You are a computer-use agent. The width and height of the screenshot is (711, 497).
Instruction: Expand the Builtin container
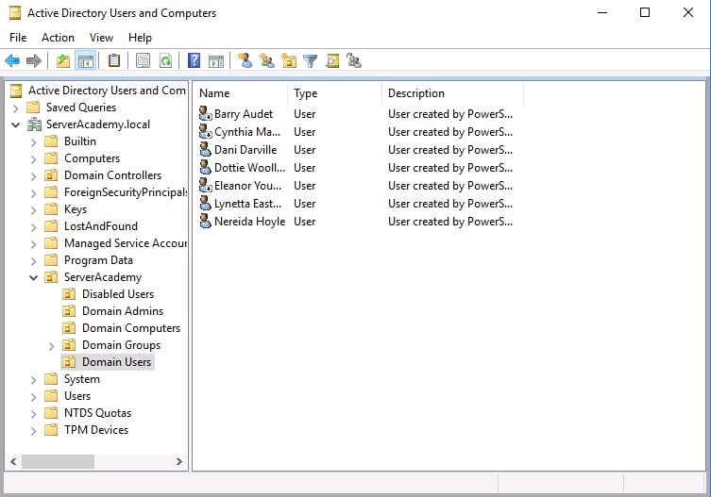33,142
